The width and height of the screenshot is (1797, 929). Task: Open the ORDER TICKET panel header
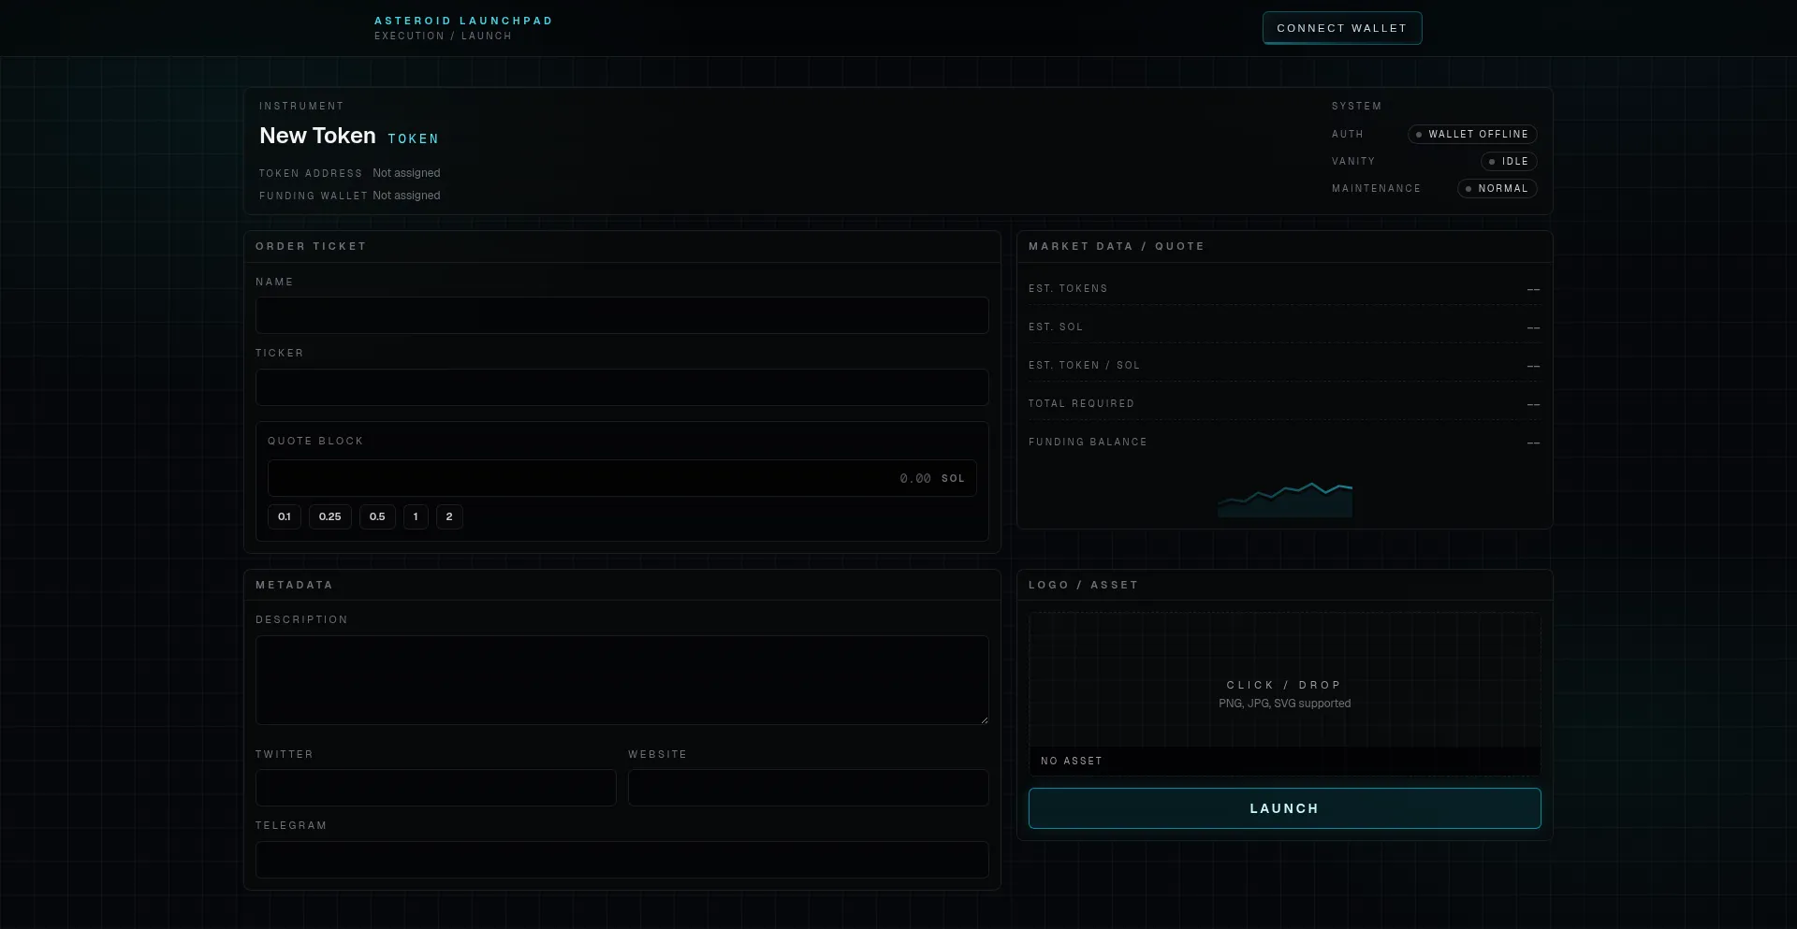pyautogui.click(x=312, y=246)
